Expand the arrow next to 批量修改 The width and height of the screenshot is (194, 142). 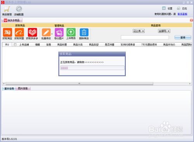[52, 34]
